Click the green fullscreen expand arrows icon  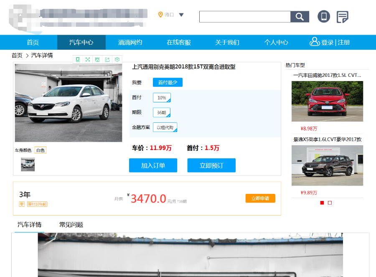[88, 59]
